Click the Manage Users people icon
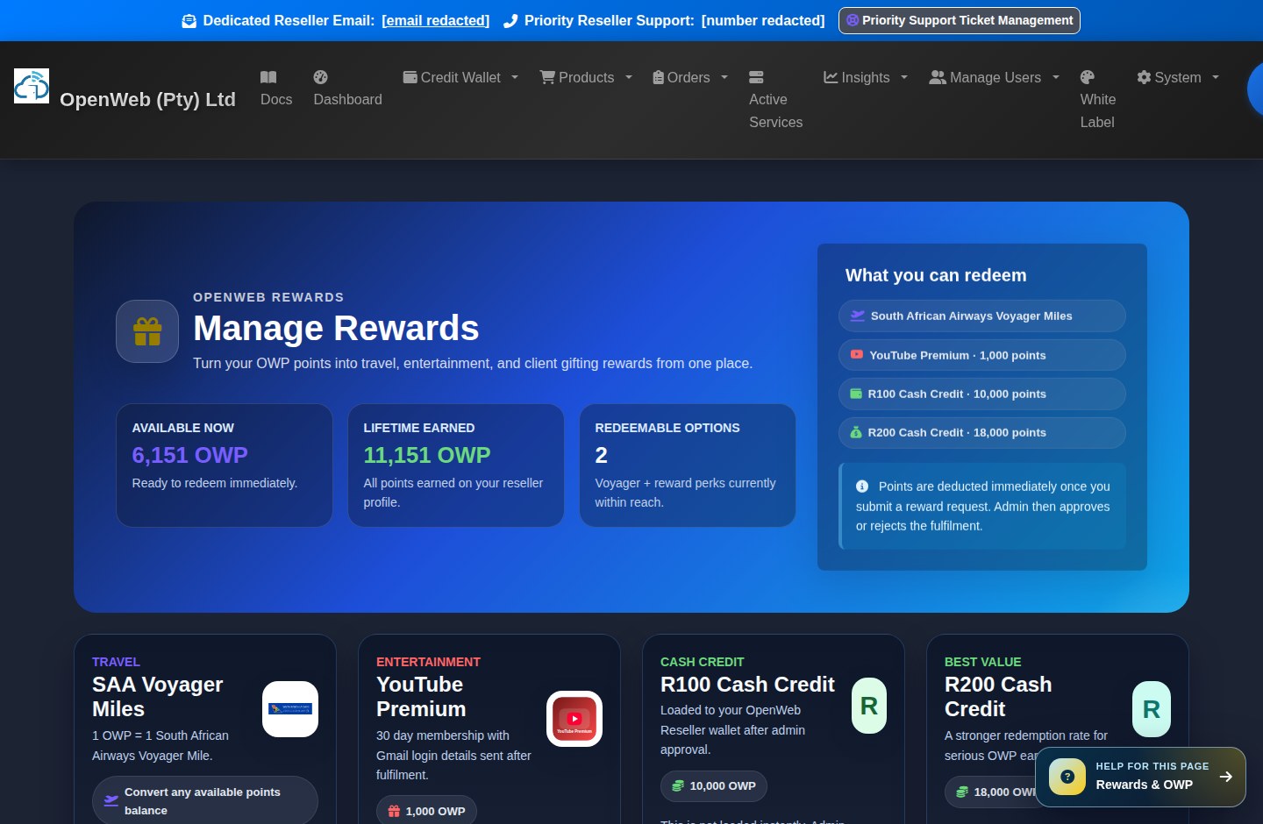 938,77
